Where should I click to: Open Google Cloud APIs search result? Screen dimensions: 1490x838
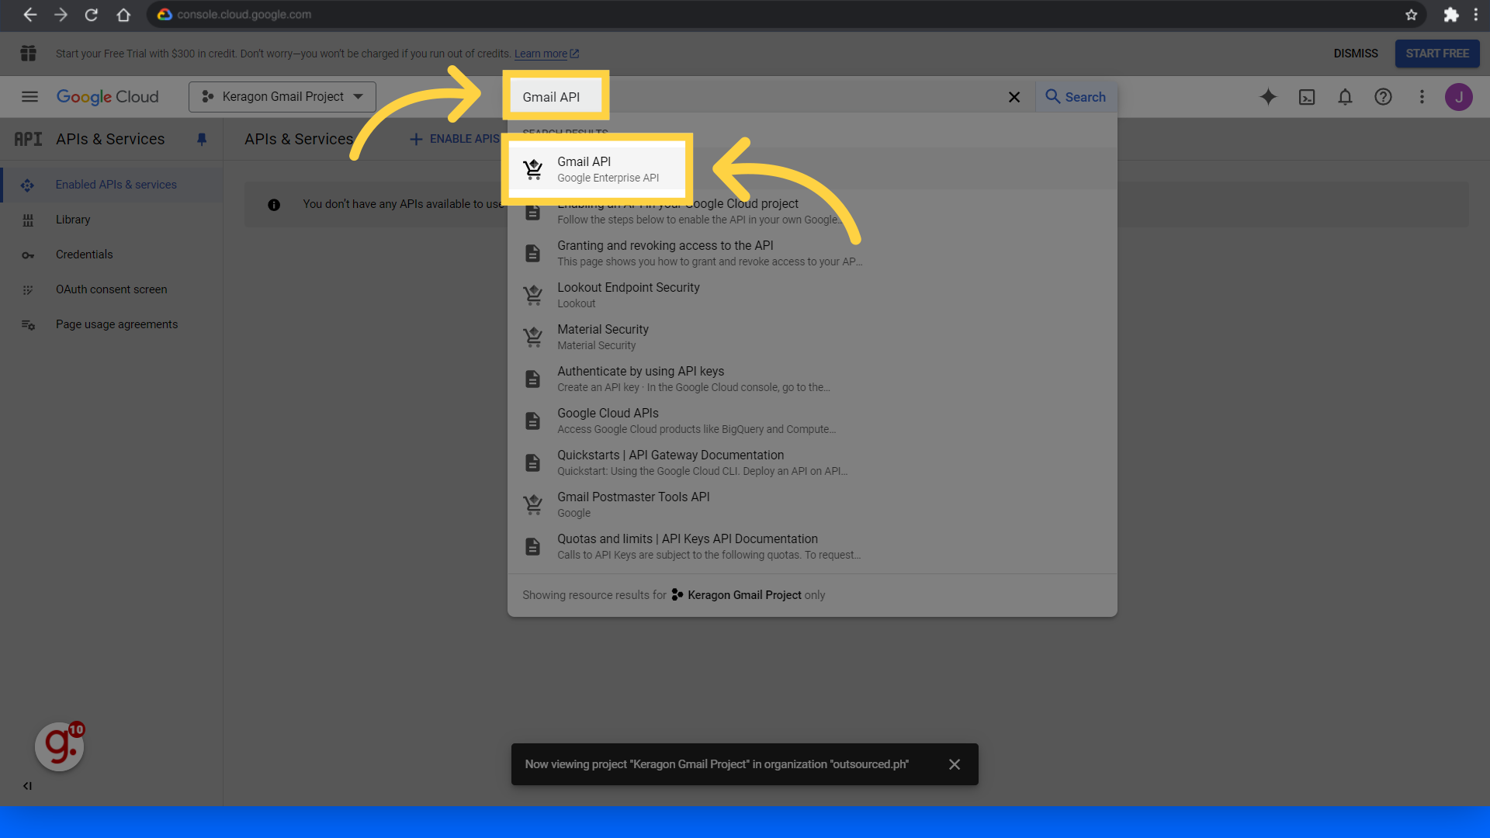(812, 421)
